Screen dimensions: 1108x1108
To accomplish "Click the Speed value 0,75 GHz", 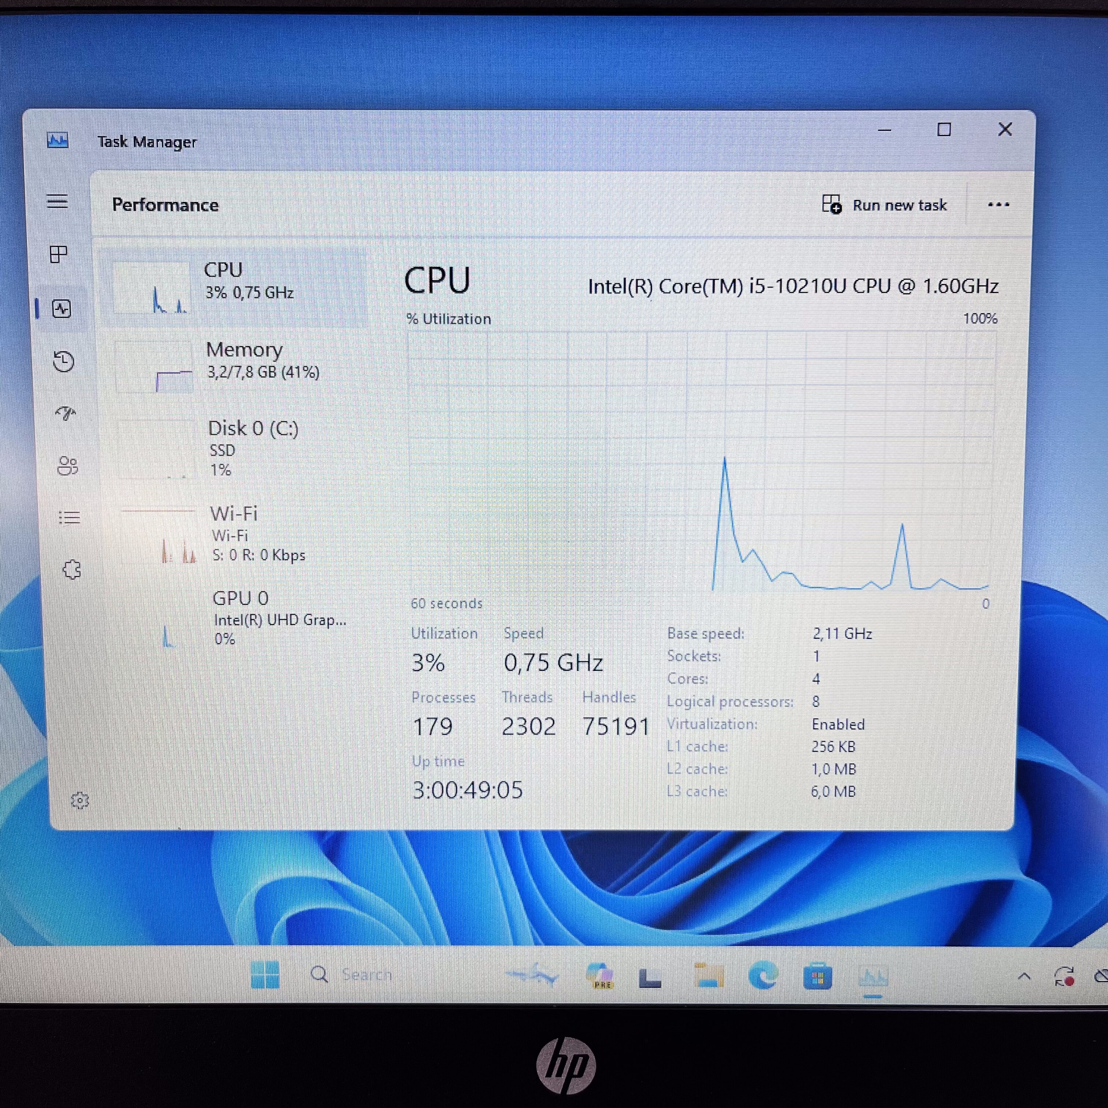I will click(x=553, y=662).
